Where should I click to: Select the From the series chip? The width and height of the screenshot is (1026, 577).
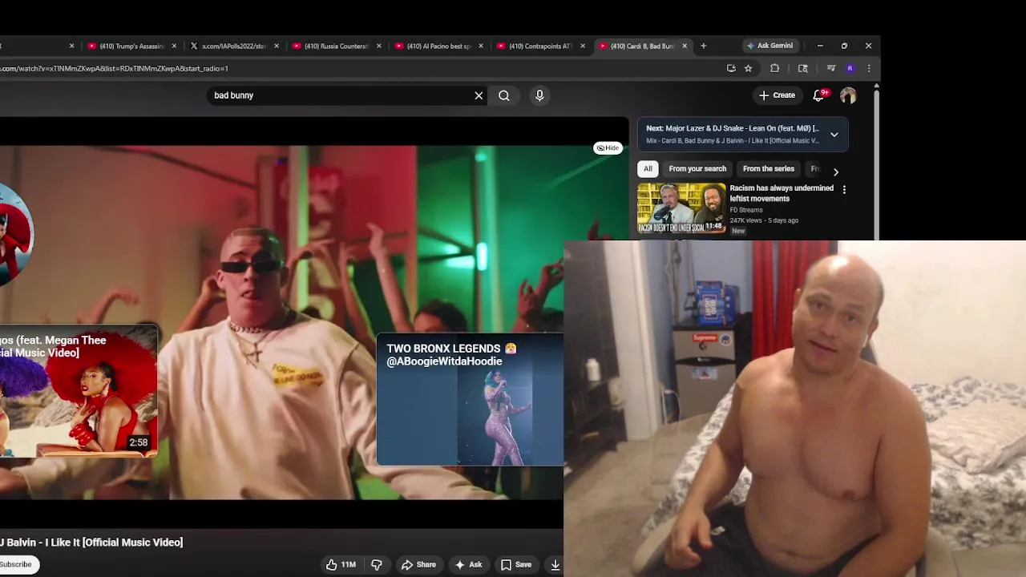tap(768, 168)
